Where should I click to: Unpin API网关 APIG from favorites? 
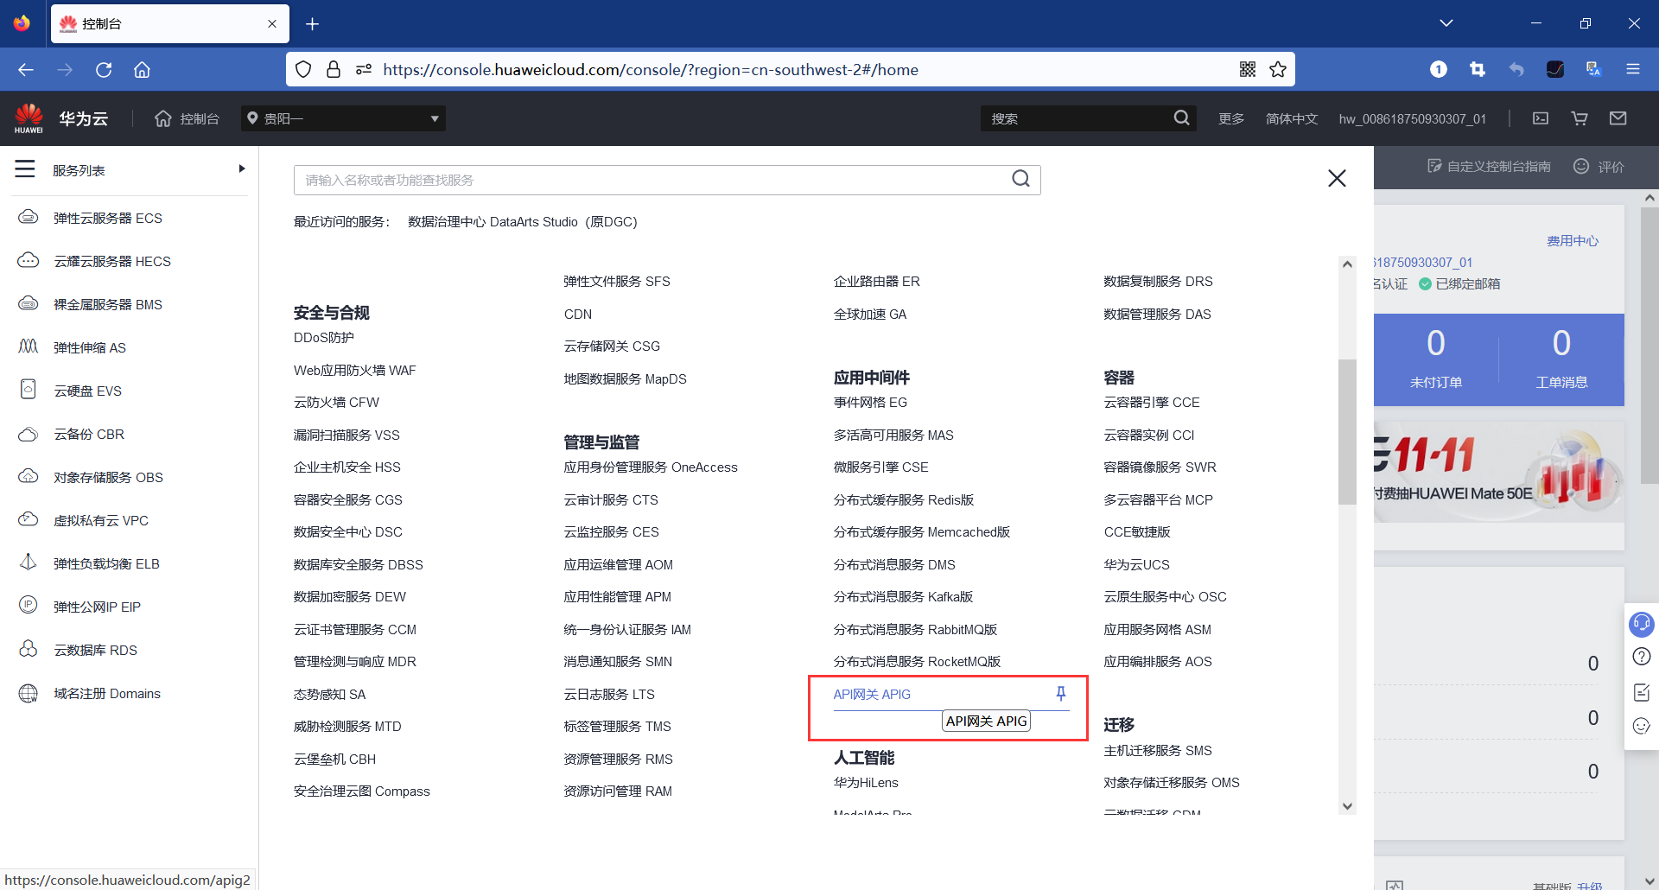(1059, 693)
